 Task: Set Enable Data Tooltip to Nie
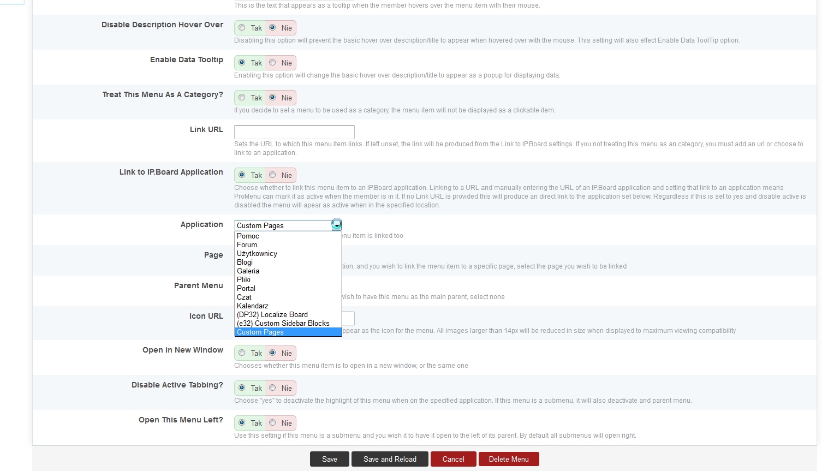[x=272, y=63]
